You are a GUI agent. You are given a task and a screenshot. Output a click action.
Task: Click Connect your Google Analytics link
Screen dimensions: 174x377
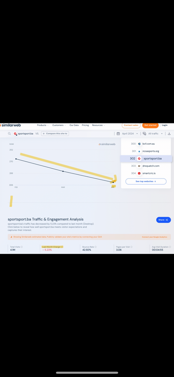click(154, 237)
